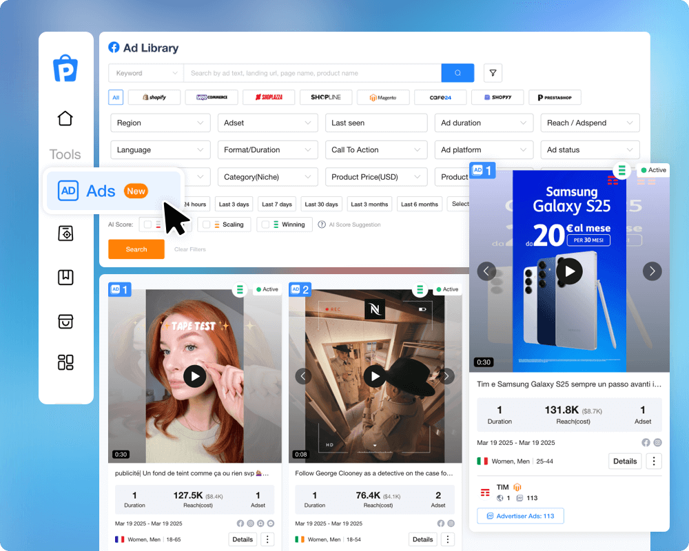Screen dimensions: 689x551
Task: Select the All platforms tab
Action: click(116, 97)
